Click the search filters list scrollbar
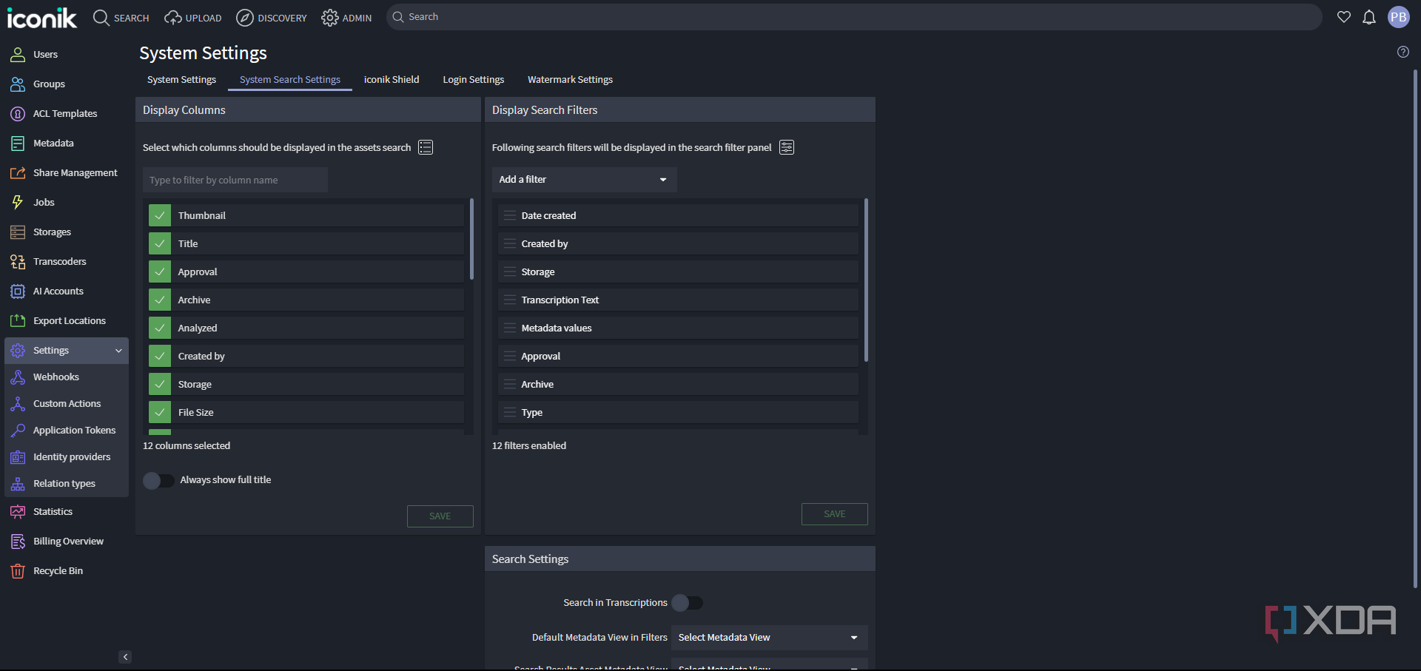The height and width of the screenshot is (671, 1421). [x=866, y=280]
